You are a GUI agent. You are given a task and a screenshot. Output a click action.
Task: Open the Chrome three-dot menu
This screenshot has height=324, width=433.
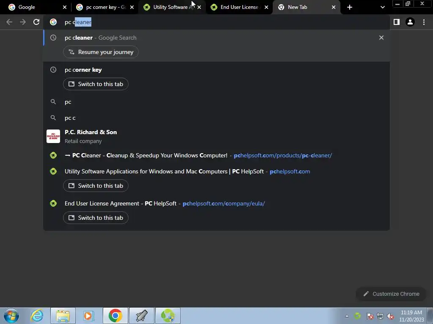424,22
